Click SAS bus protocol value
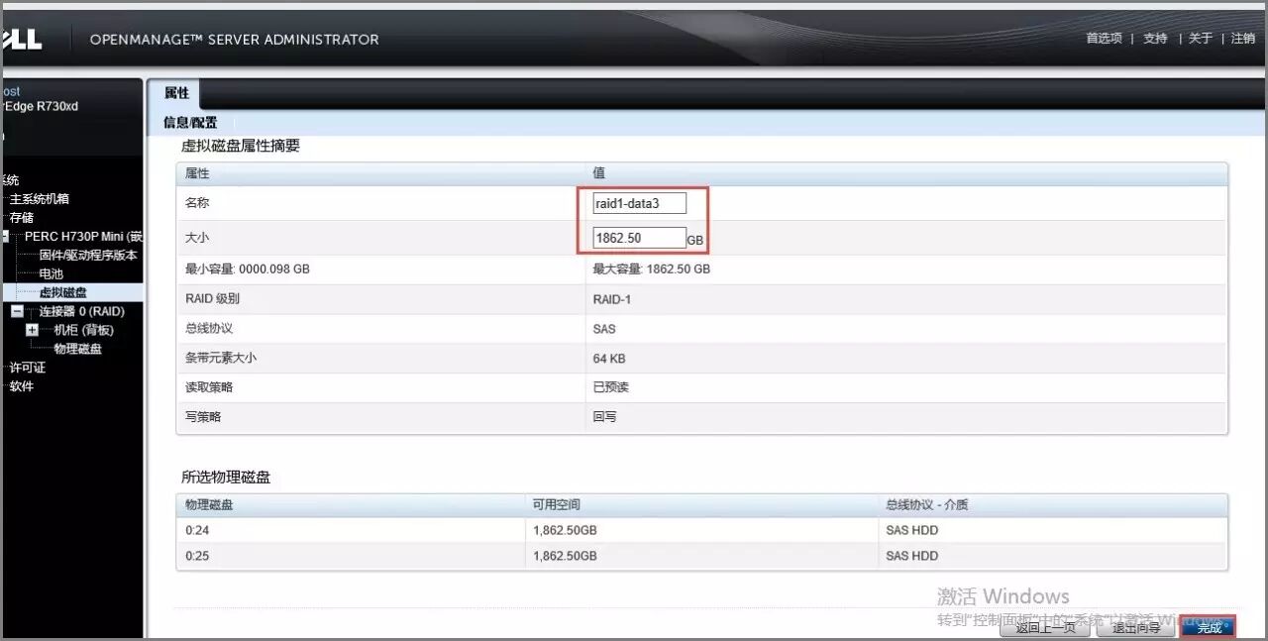The height and width of the screenshot is (641, 1268). coord(604,329)
